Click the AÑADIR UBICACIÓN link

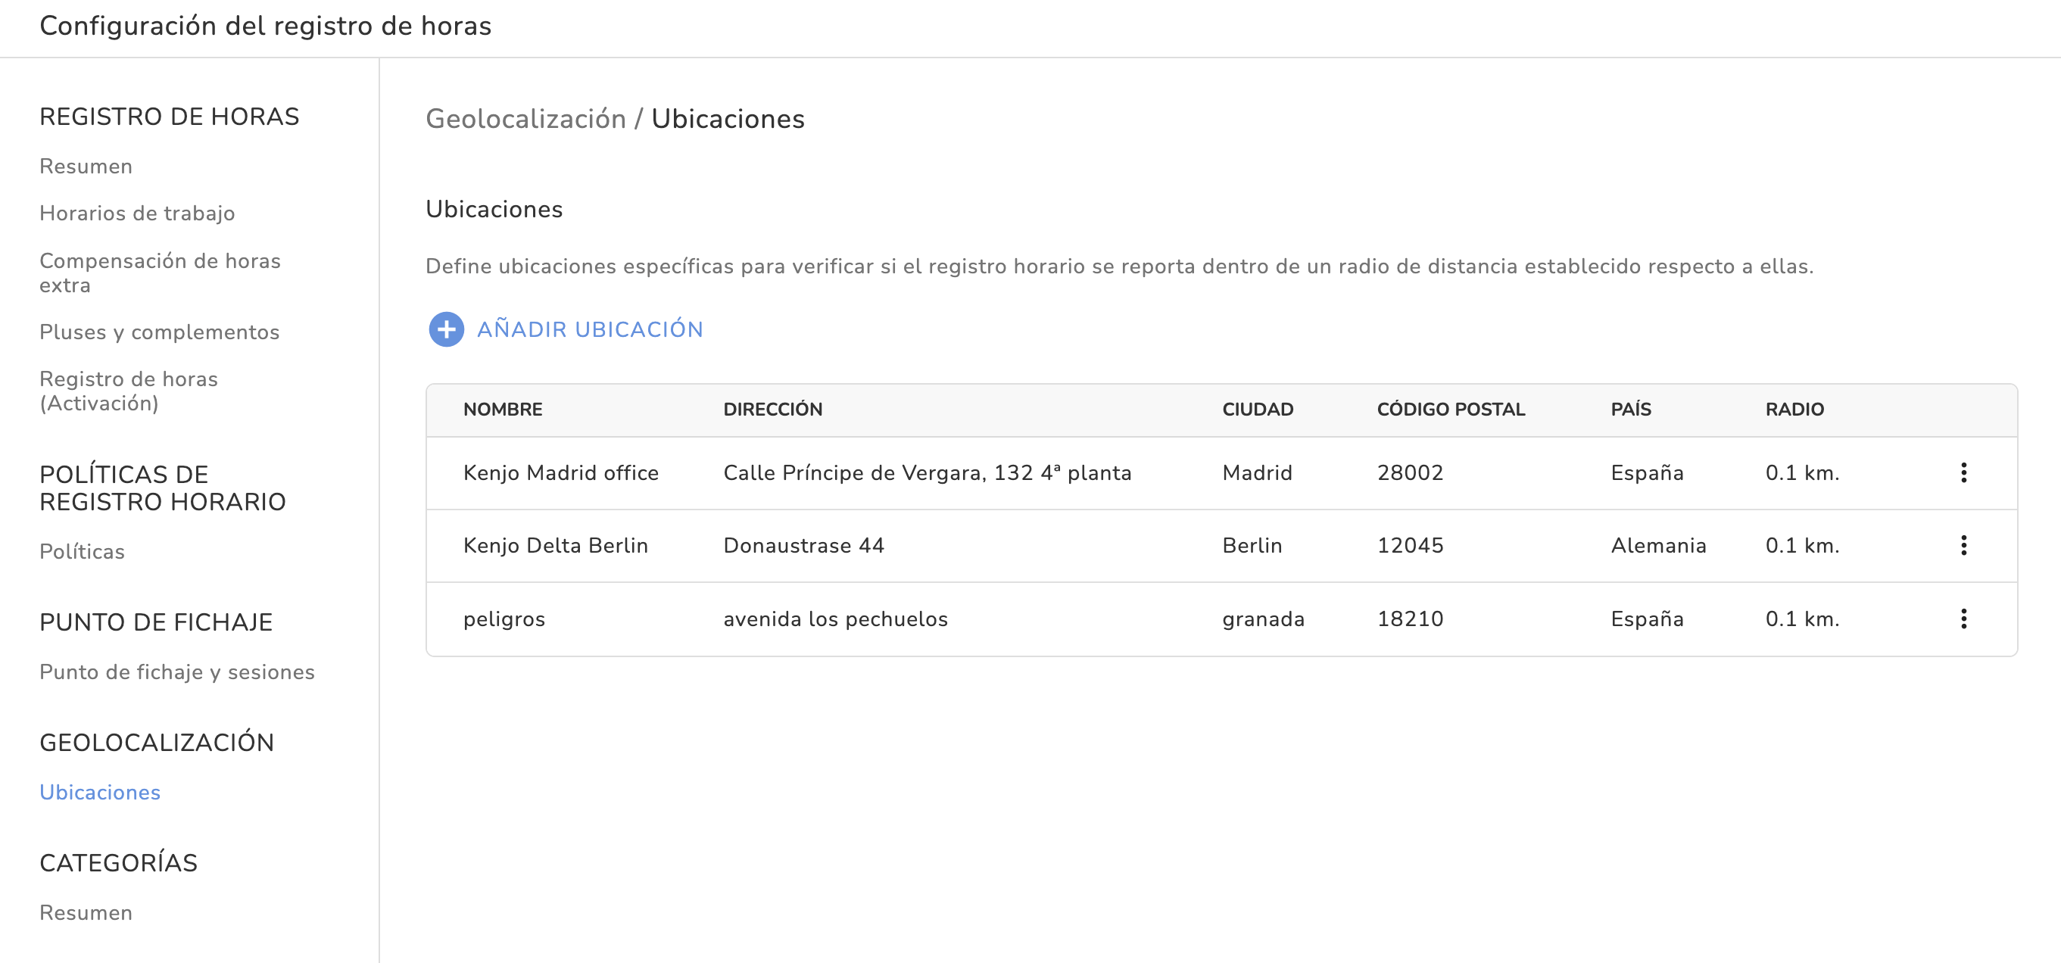click(x=589, y=329)
